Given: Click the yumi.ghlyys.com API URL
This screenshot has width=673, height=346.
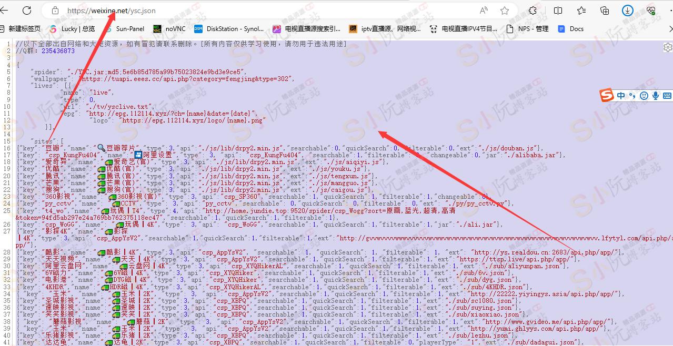Looking at the screenshot, I should [534, 328].
